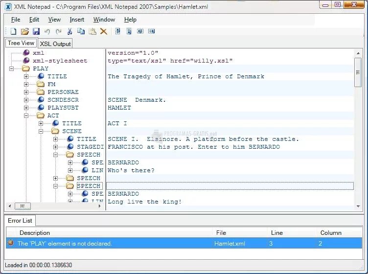This screenshot has height=274, width=368.
Task: Switch to the XSL Output tab
Action: (x=55, y=44)
